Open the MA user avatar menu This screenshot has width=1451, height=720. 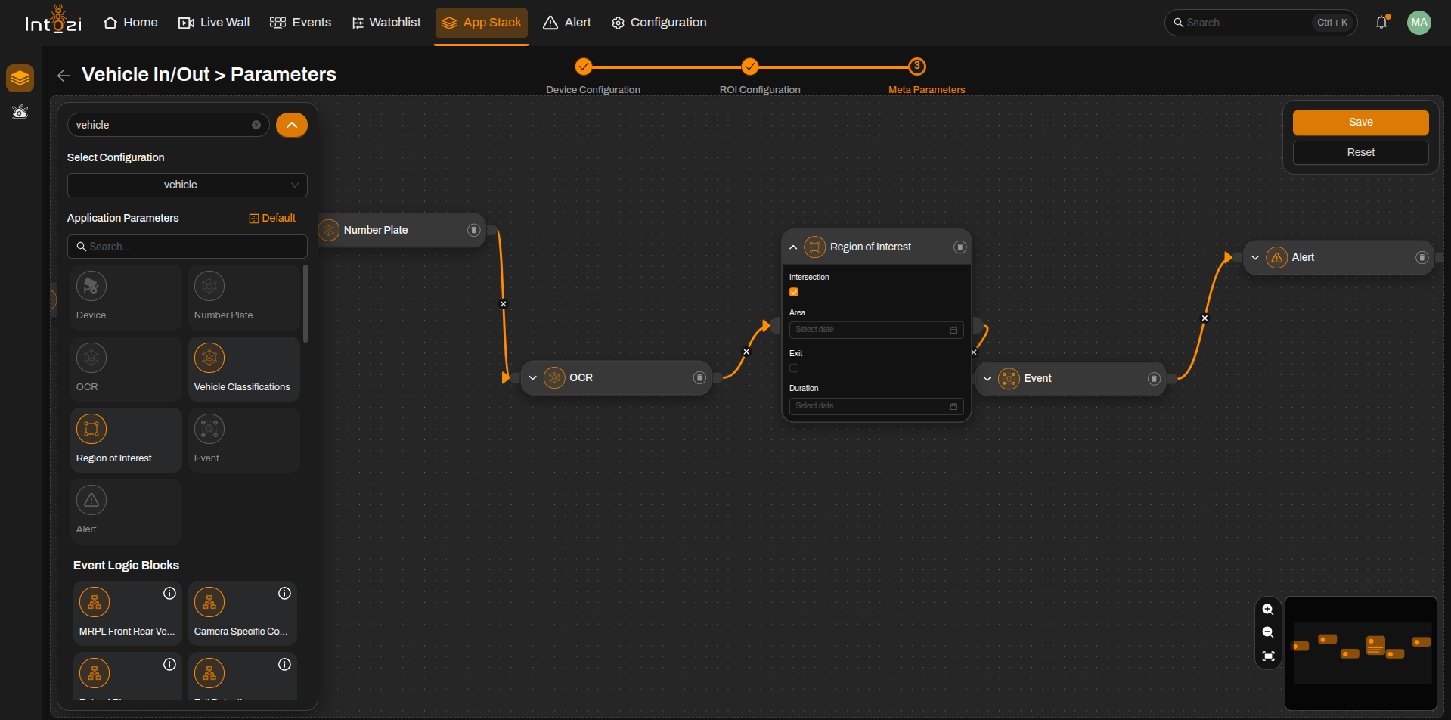[1419, 23]
